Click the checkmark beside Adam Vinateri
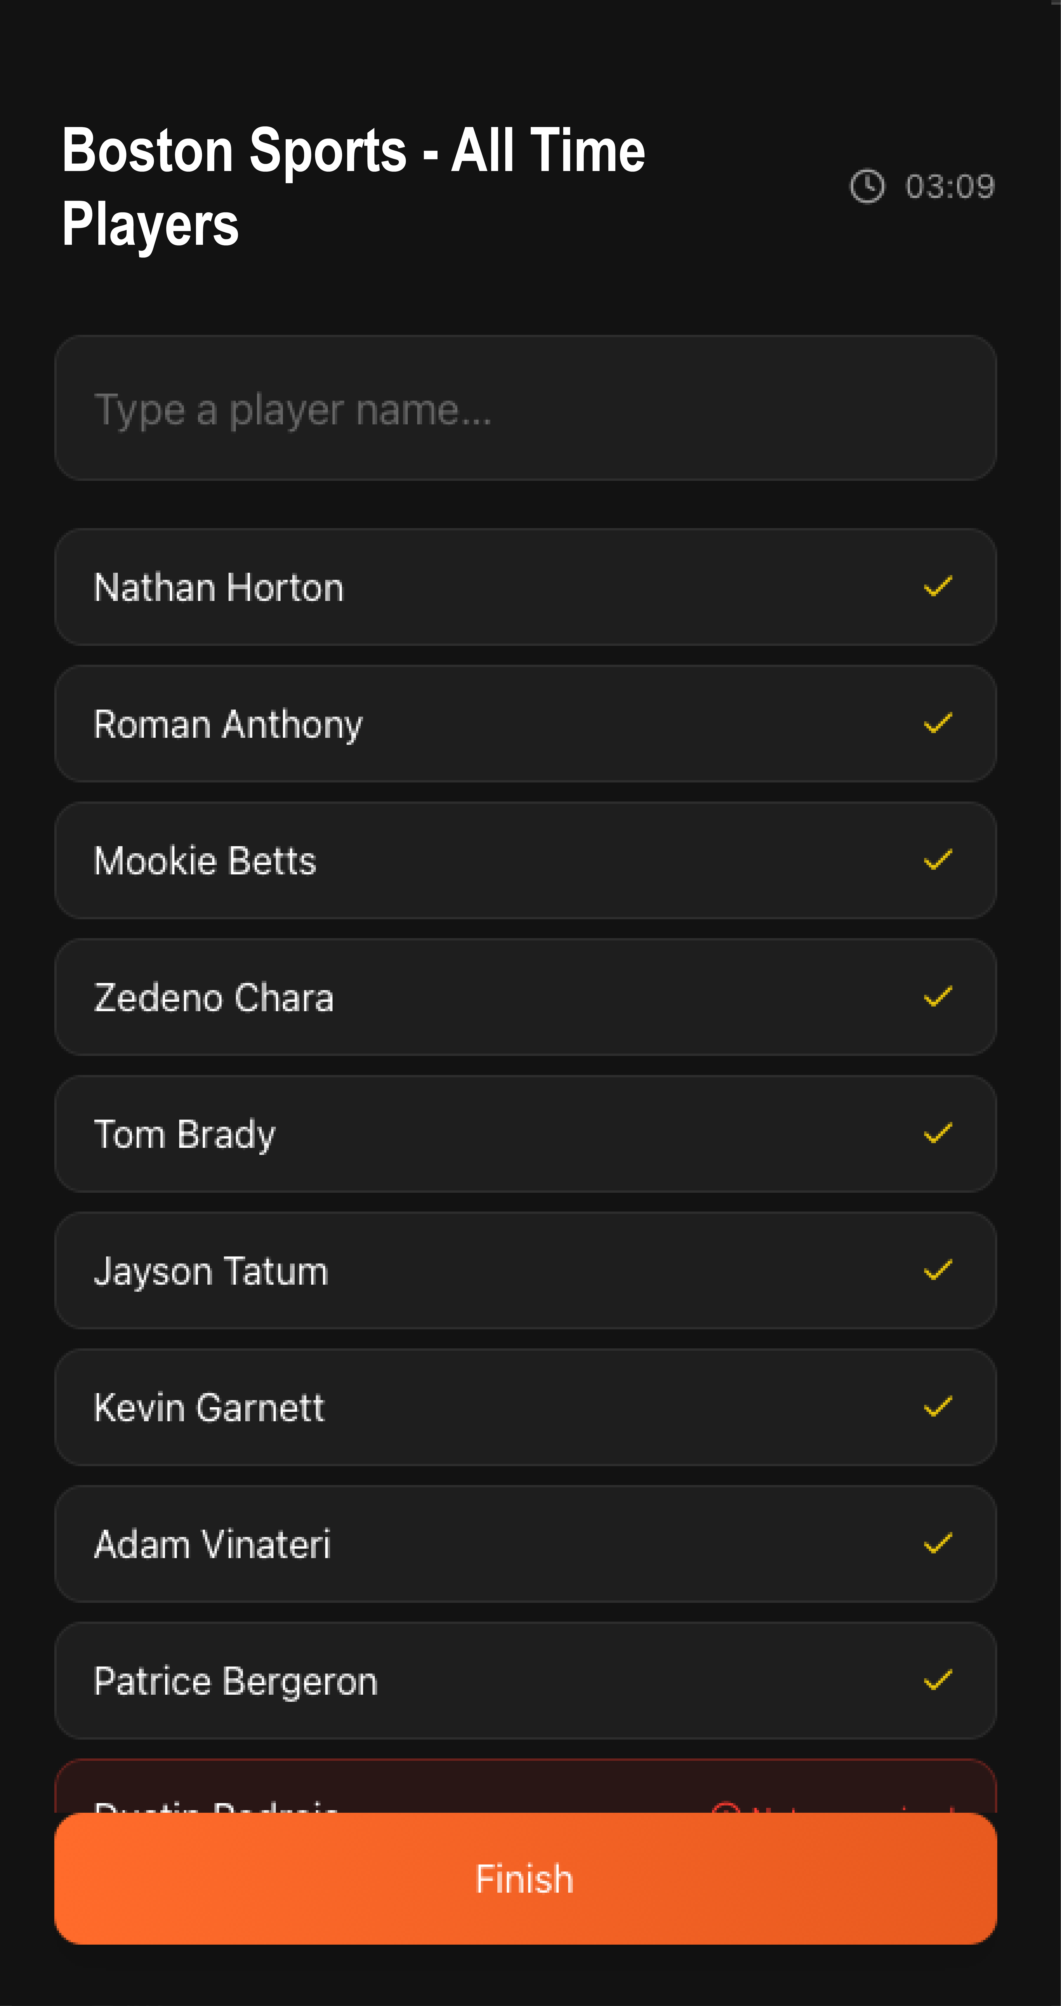 point(938,1544)
